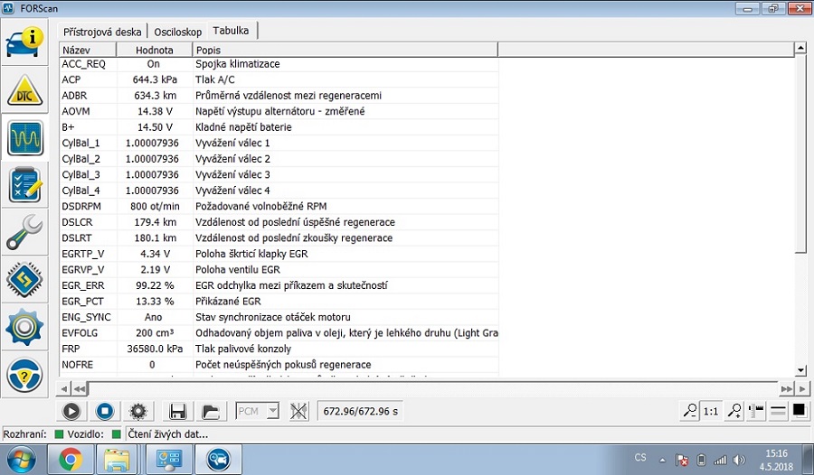Open the module configuration chip section

(x=26, y=280)
